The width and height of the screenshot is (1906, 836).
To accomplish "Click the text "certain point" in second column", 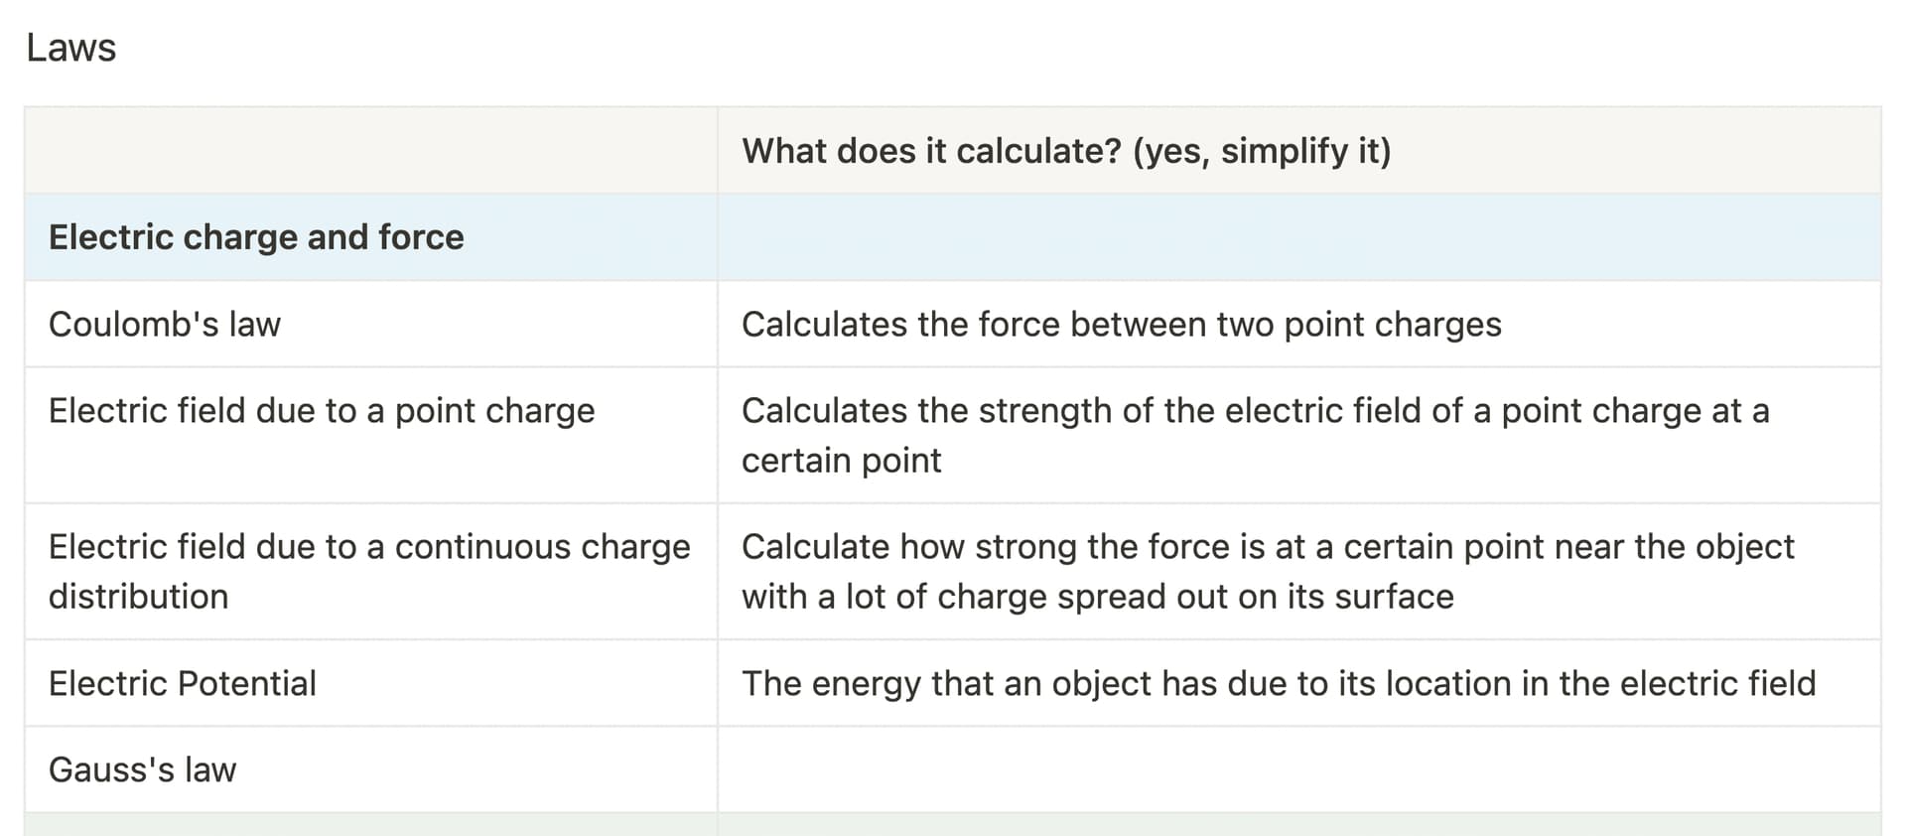I will (x=841, y=461).
